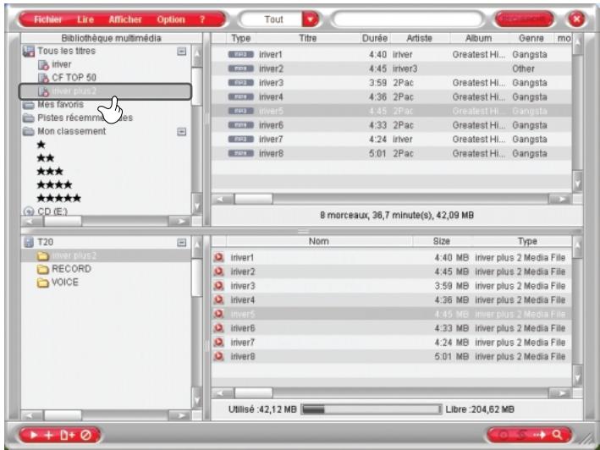The image size is (600, 450).
Task: Click the playlist icon next to CF TOP 50
Action: pyautogui.click(x=43, y=78)
